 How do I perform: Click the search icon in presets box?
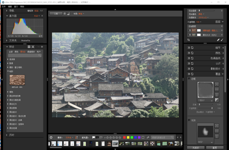click(40, 55)
